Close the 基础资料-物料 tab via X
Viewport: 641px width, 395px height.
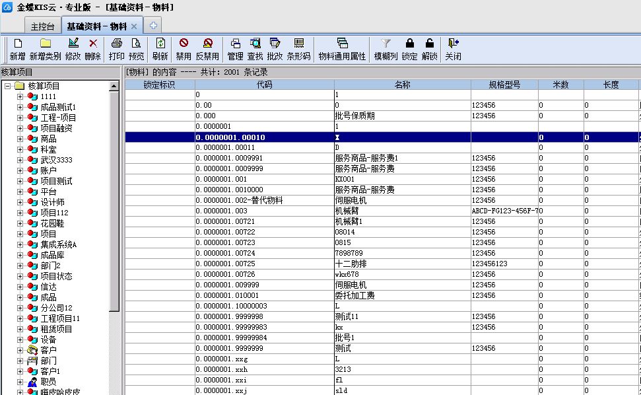(134, 26)
